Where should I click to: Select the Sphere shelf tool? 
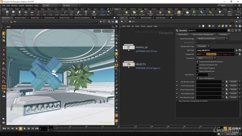pyautogui.click(x=14, y=13)
